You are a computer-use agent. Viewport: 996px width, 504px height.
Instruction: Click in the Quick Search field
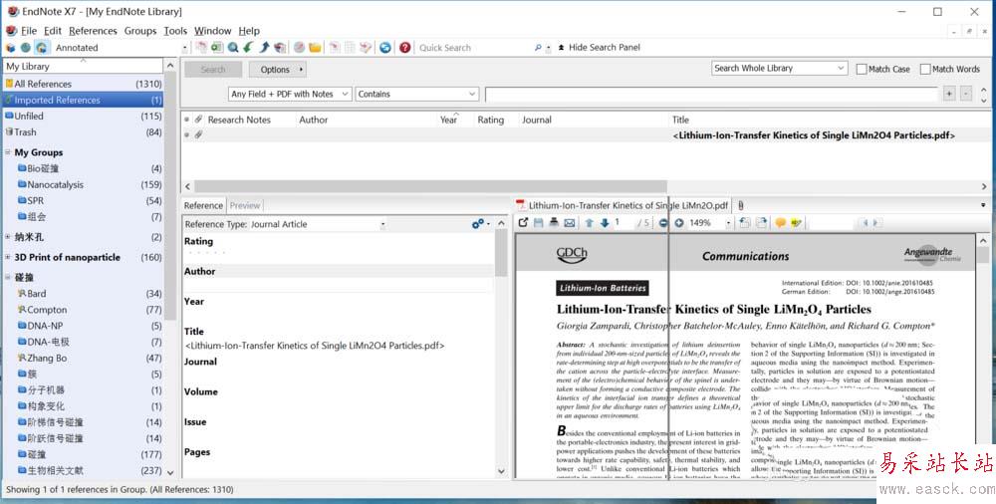(473, 48)
